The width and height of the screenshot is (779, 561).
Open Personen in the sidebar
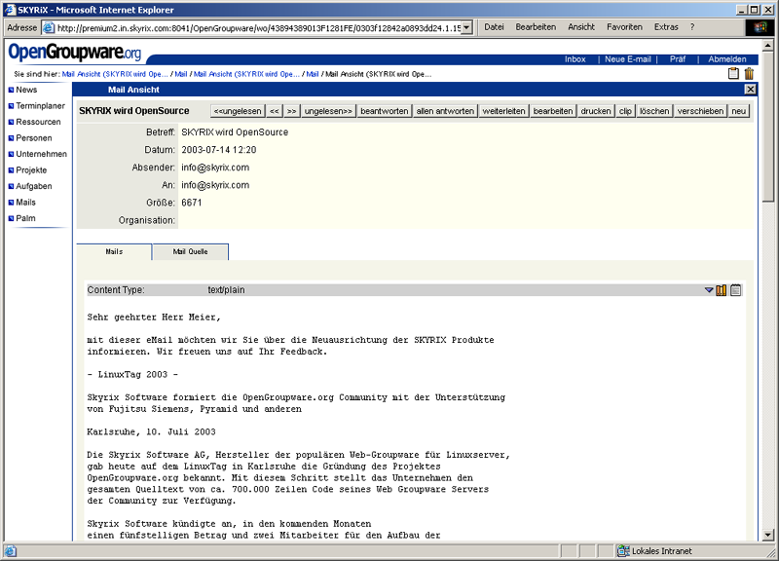click(34, 138)
